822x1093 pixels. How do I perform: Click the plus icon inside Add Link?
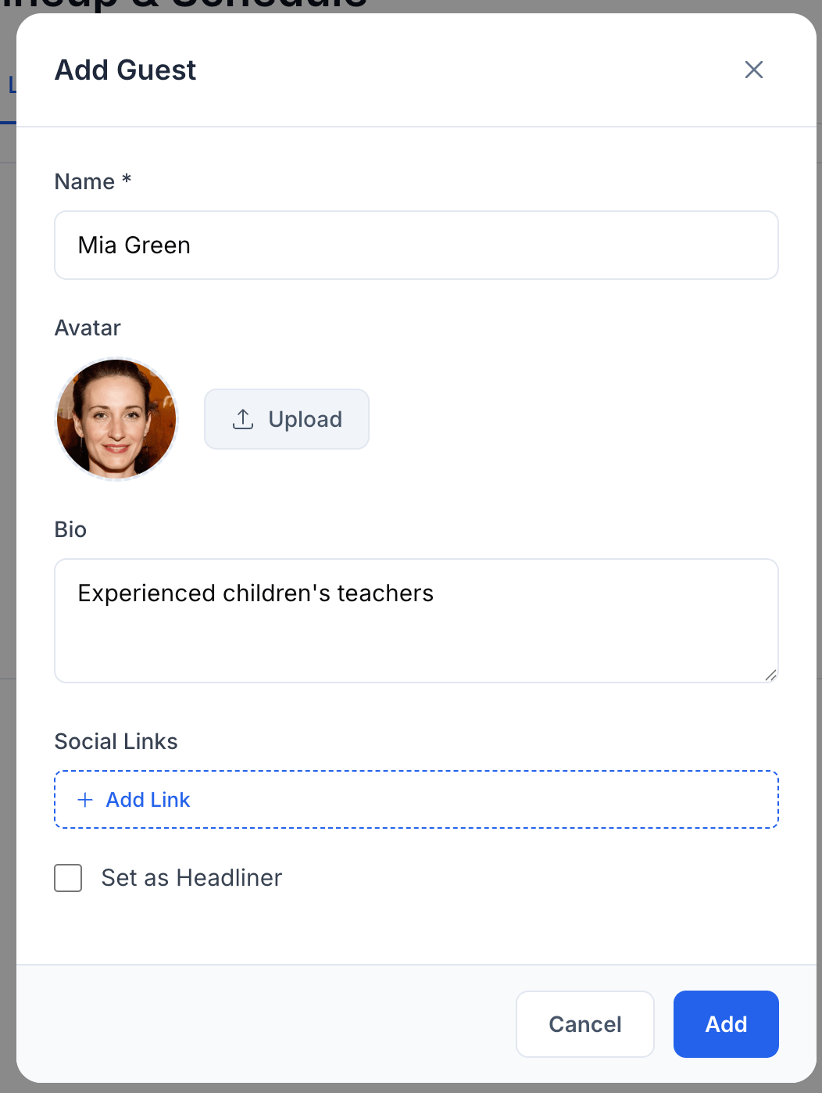pyautogui.click(x=84, y=800)
